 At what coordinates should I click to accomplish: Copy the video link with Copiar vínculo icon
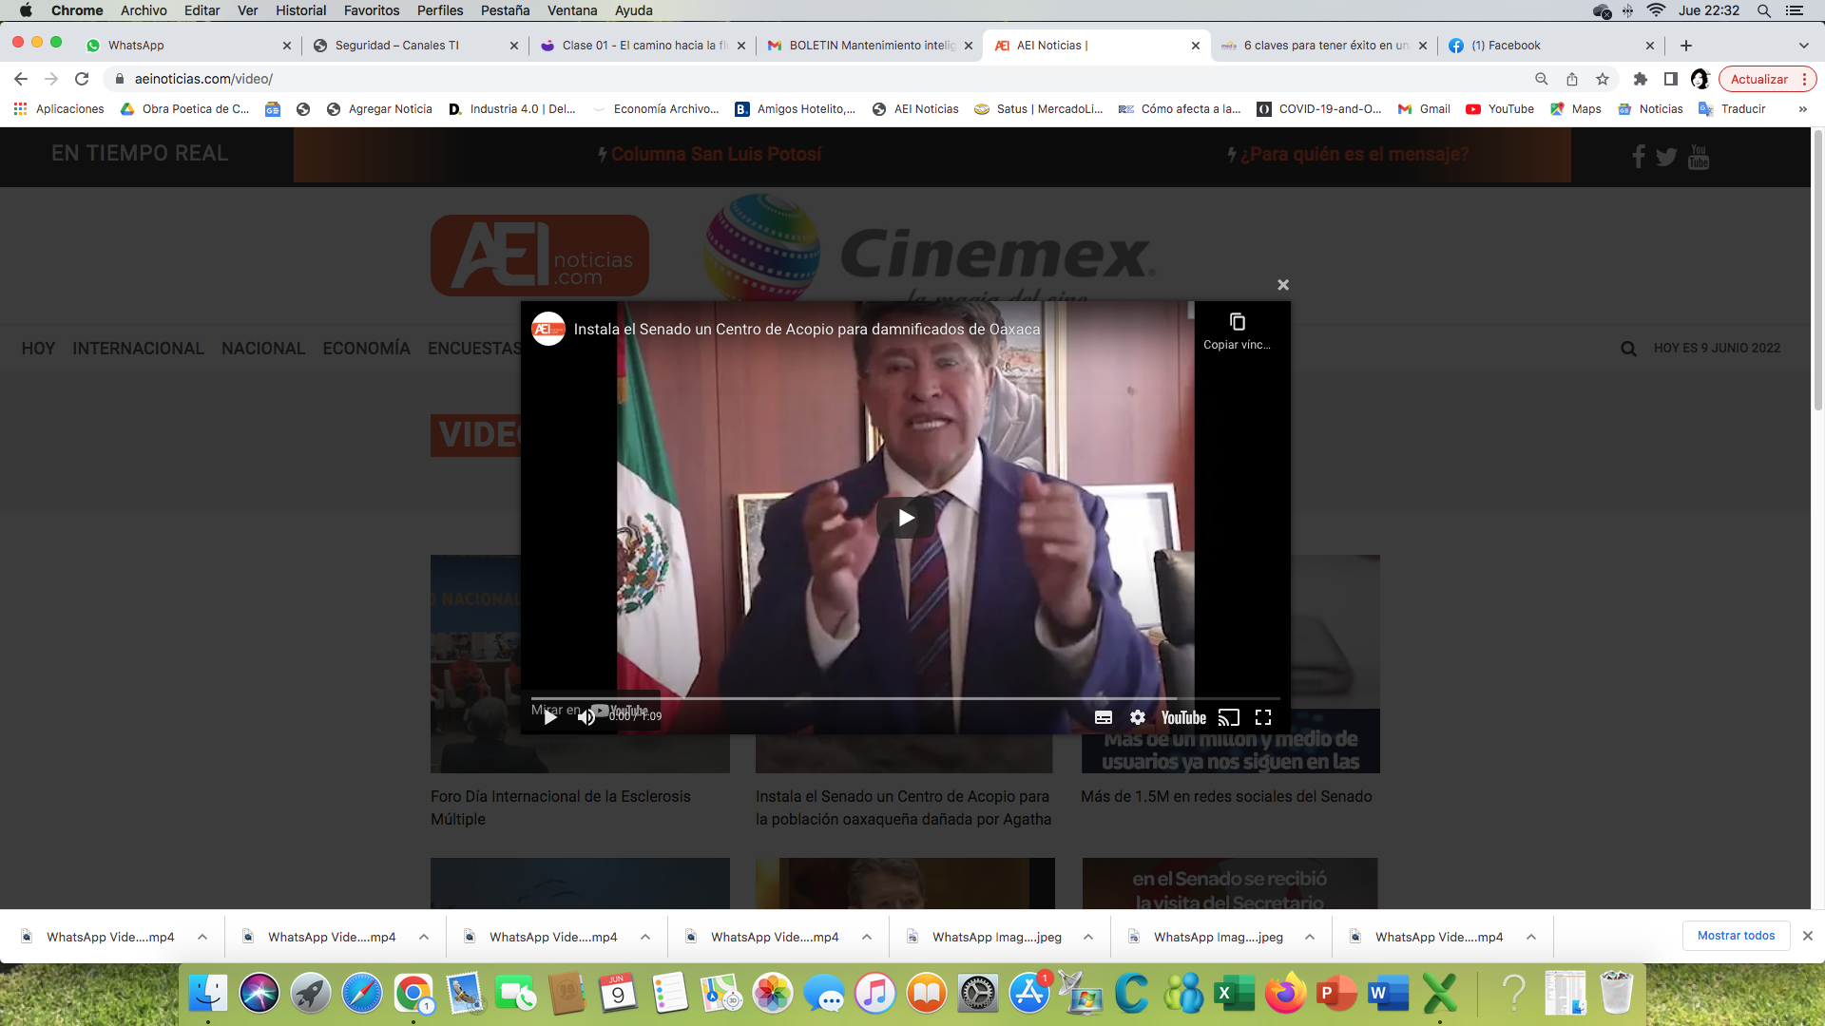point(1237,331)
